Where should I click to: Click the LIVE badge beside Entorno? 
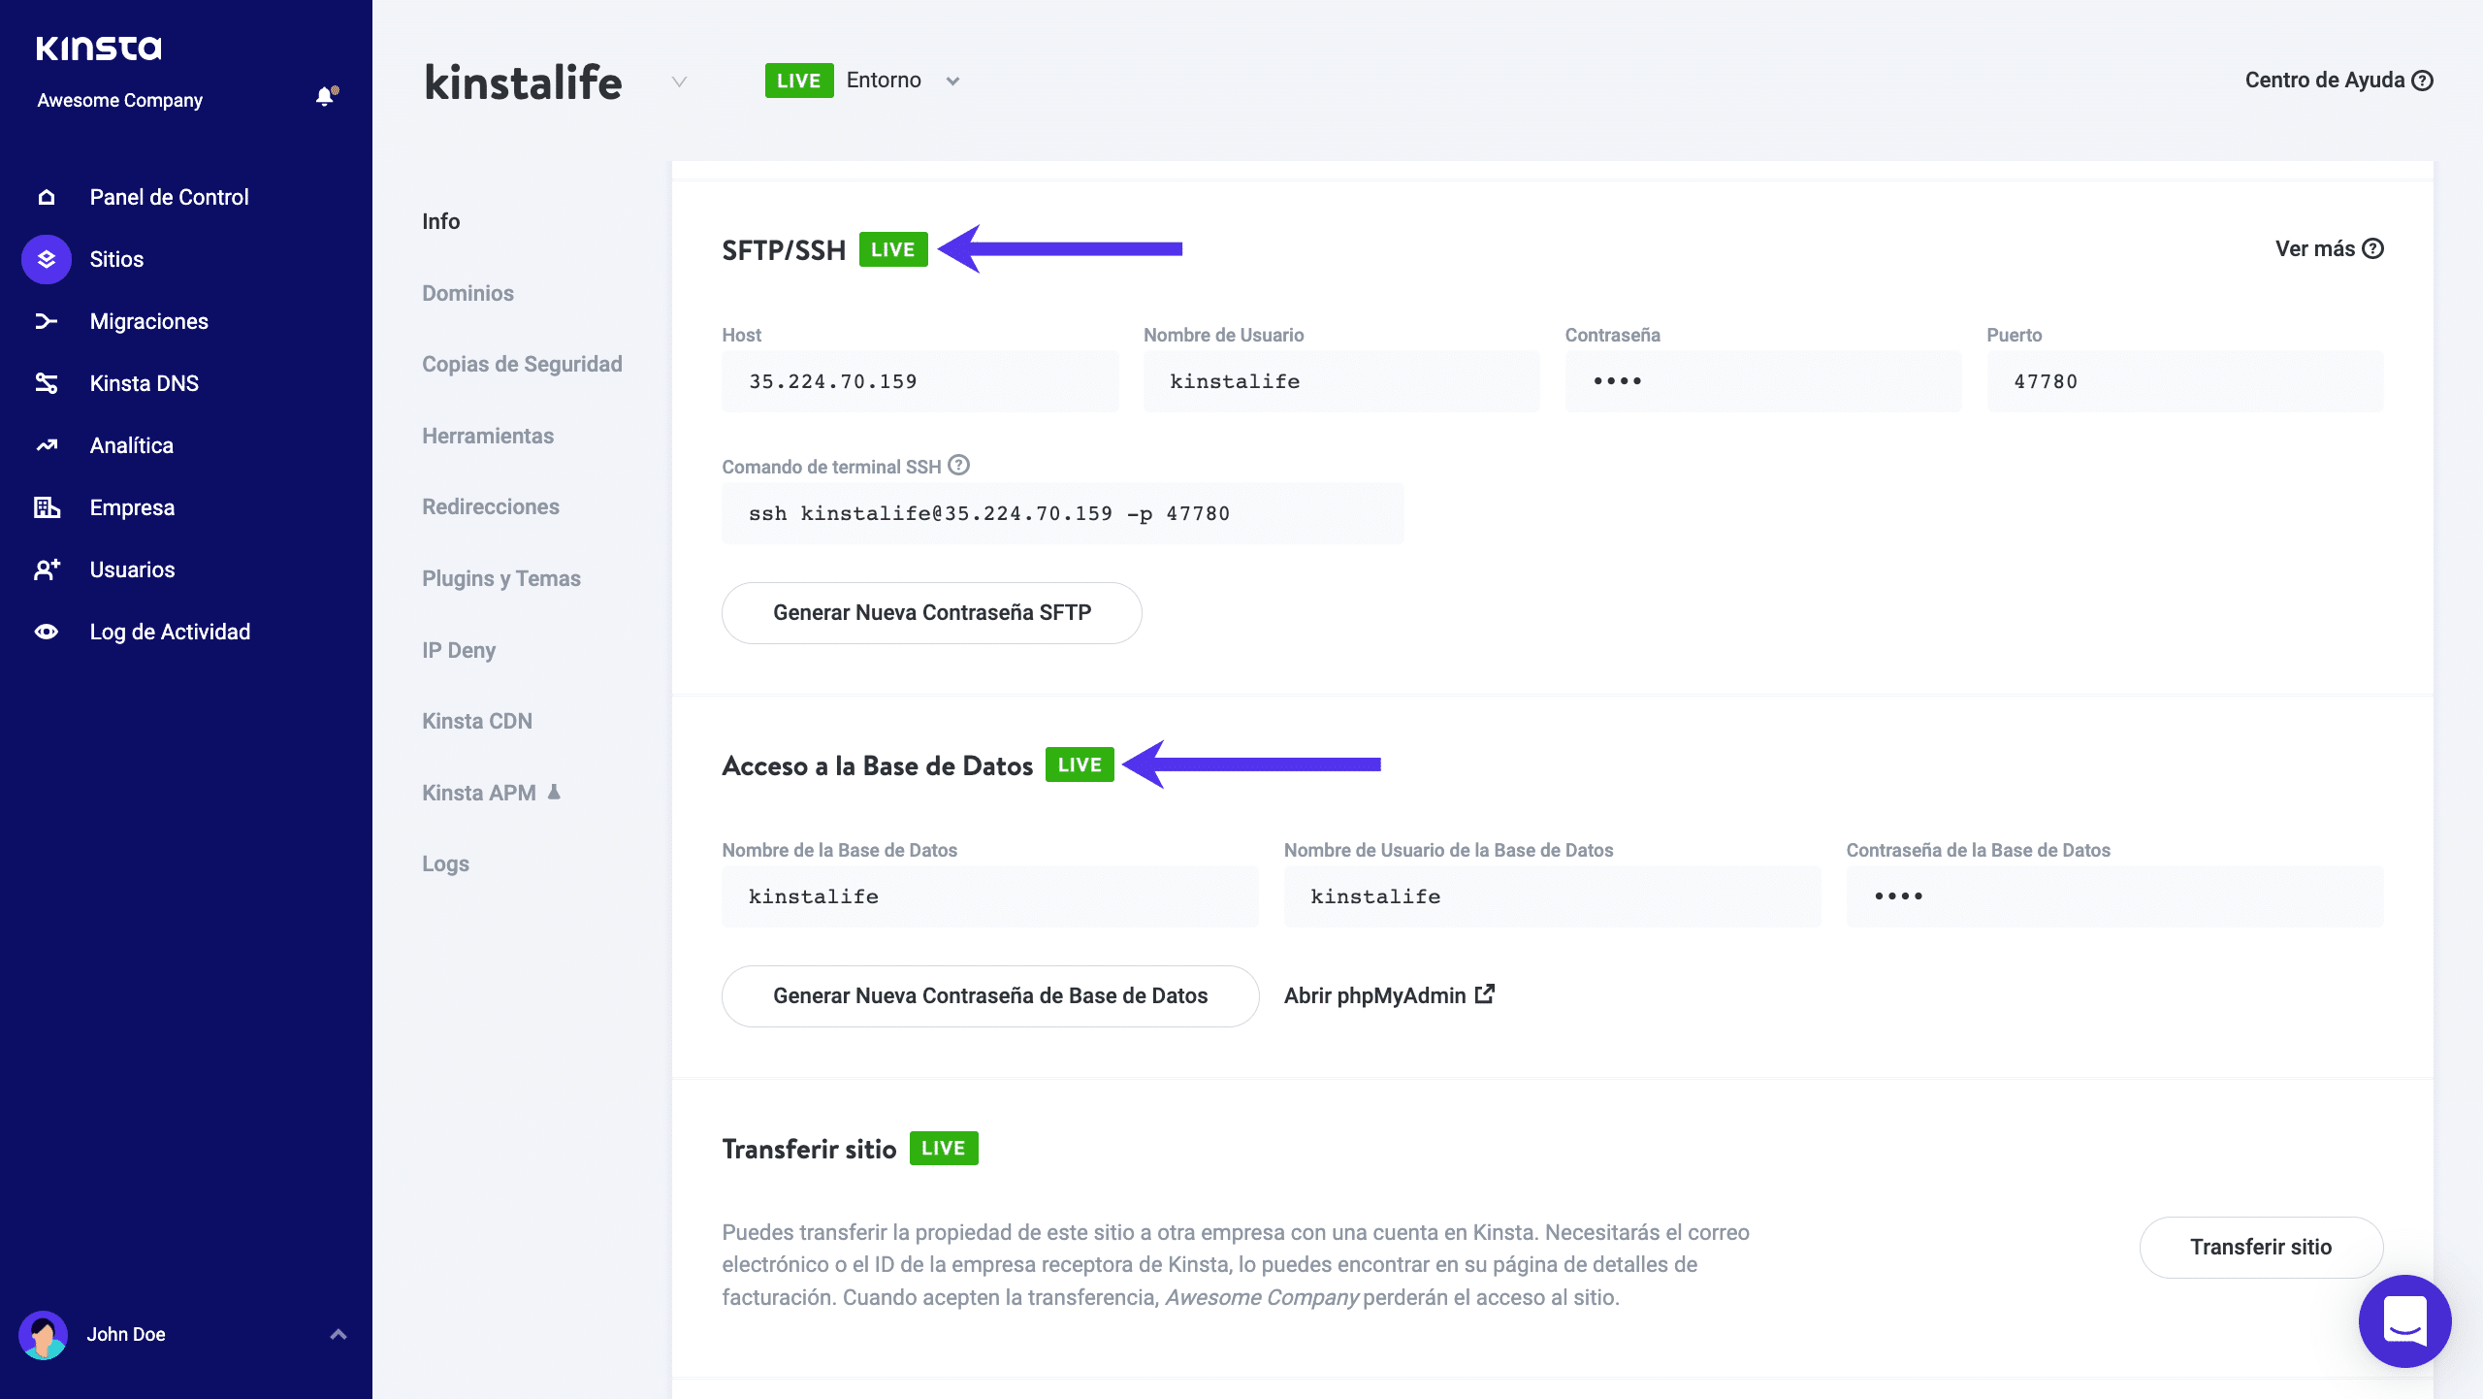pyautogui.click(x=799, y=81)
